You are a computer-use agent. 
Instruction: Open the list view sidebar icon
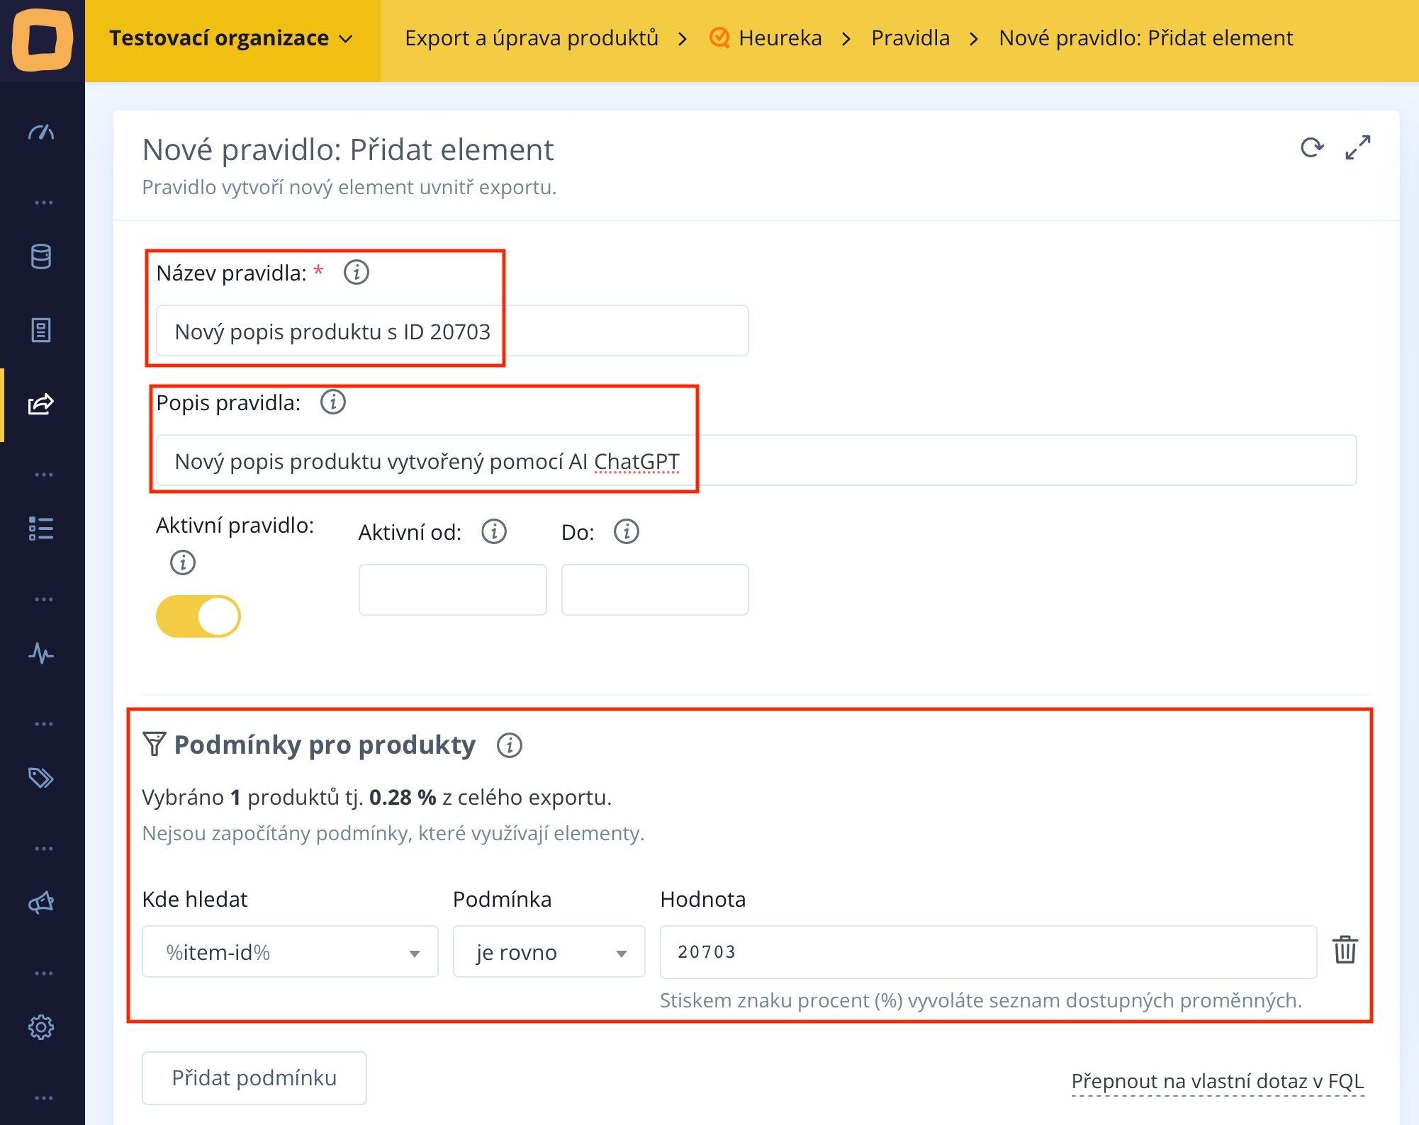[41, 528]
